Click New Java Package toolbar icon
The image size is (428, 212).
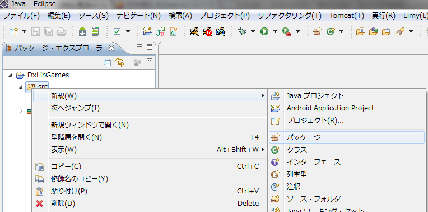pyautogui.click(x=317, y=32)
